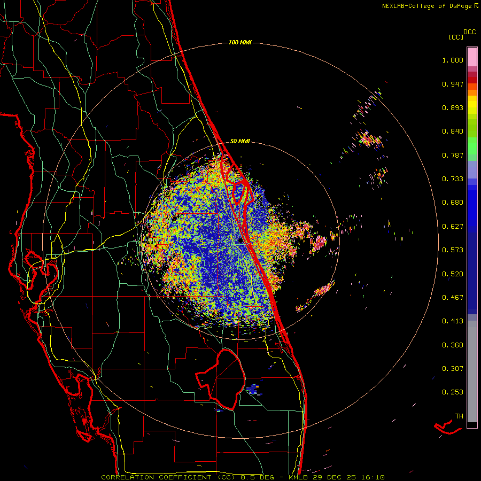Select the 0.467 scale value
This screenshot has width=481, height=481.
(x=453, y=298)
